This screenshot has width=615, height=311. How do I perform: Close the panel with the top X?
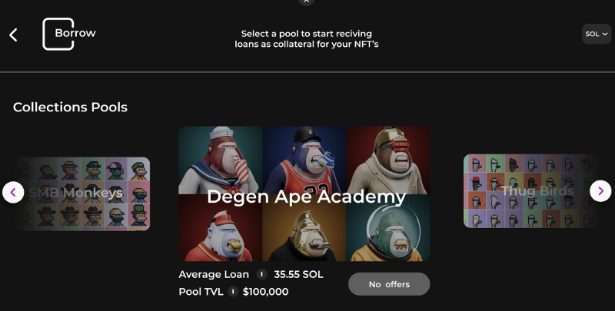(x=306, y=2)
